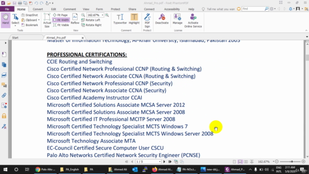309x174 pixels.
Task: Print the document from quick access toolbar
Action: [20, 3]
